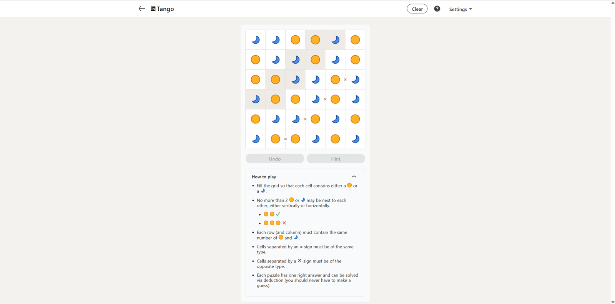615x304 pixels.
Task: Toggle the highlighted moon in row four
Action: coord(256,99)
